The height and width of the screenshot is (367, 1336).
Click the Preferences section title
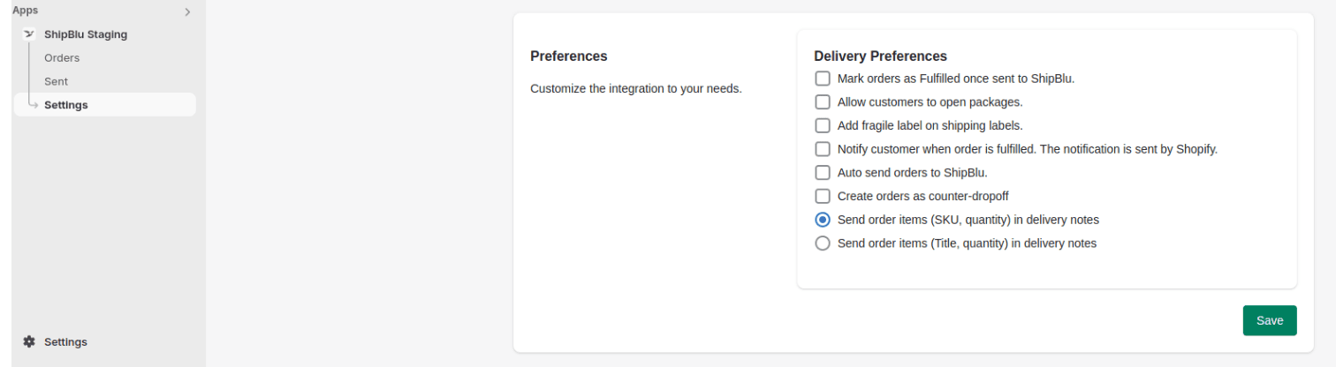tap(568, 56)
